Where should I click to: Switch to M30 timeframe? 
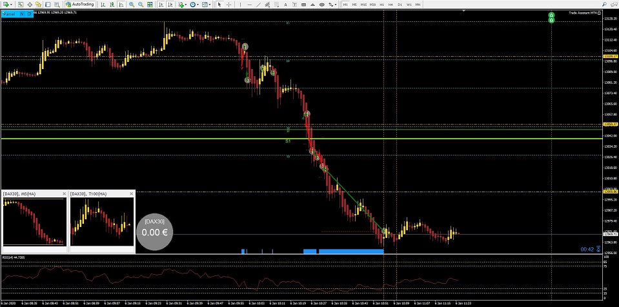click(372, 5)
